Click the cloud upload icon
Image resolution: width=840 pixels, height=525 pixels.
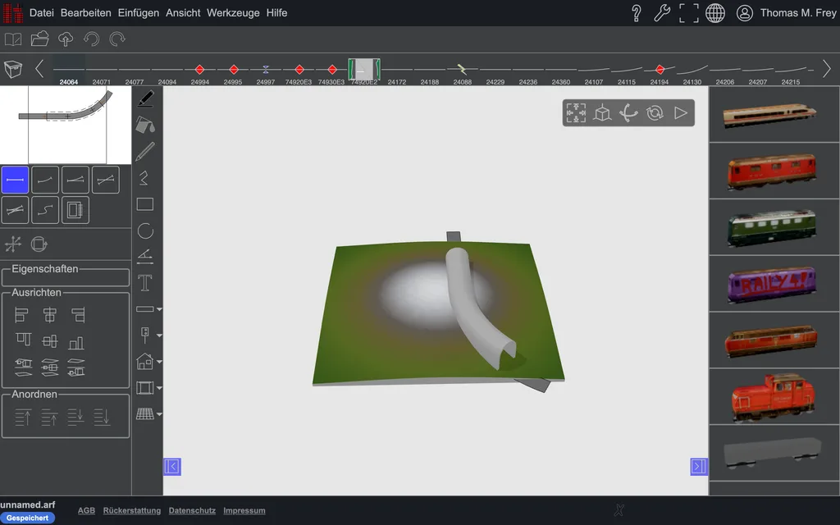(x=66, y=39)
